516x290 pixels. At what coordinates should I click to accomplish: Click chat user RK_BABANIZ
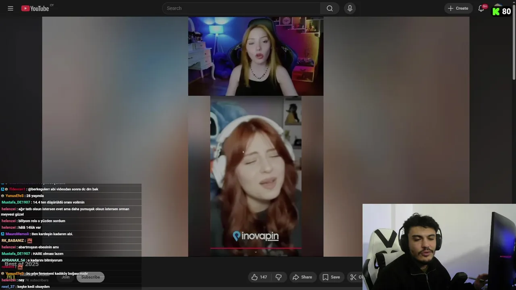(x=12, y=240)
